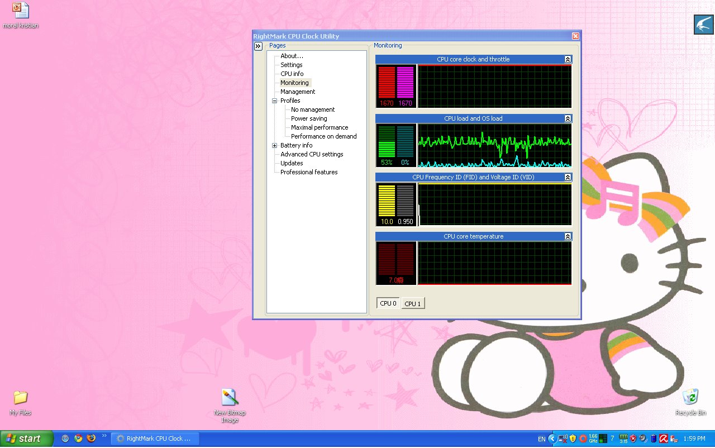Click the green CPU load bars tray icon
Viewport: 715px width, 448px height.
pyautogui.click(x=603, y=439)
